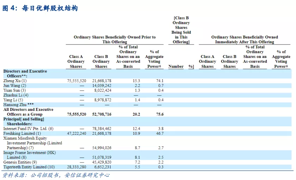Viewport: 296px width, 180px height.
Task: Click Tigerteeth Entity Limited (10) label
Action: click(29, 167)
